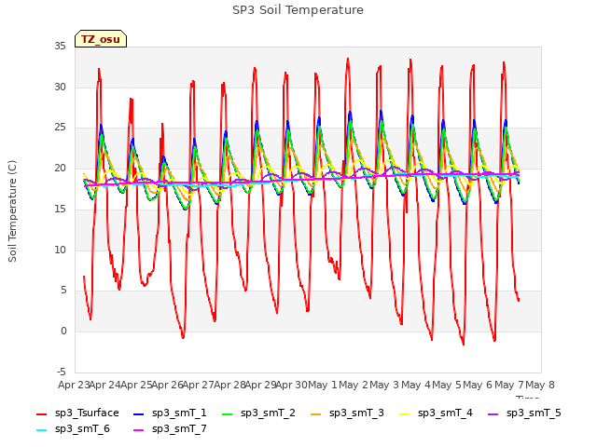The height and width of the screenshot is (447, 597).
Task: Select the sp3_smT_1 legend label
Action: click(179, 413)
